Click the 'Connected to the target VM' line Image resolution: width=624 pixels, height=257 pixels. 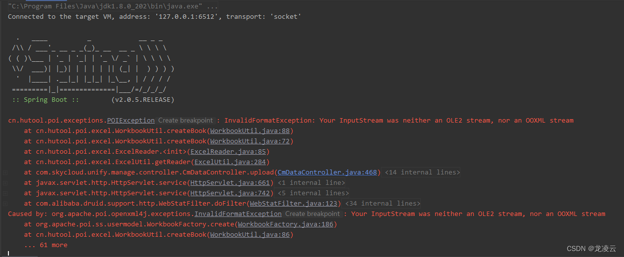pyautogui.click(x=154, y=17)
